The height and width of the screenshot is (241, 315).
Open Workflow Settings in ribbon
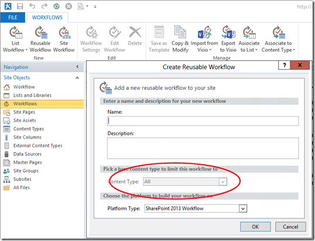[x=91, y=39]
